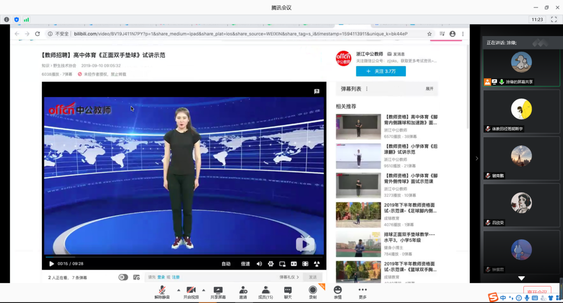Click the blue 关注 3.7万 follow button
Image resolution: width=563 pixels, height=303 pixels.
(381, 71)
